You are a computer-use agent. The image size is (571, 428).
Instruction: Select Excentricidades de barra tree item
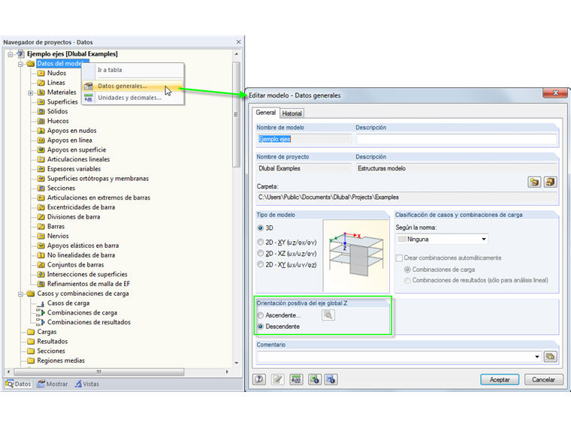[81, 207]
